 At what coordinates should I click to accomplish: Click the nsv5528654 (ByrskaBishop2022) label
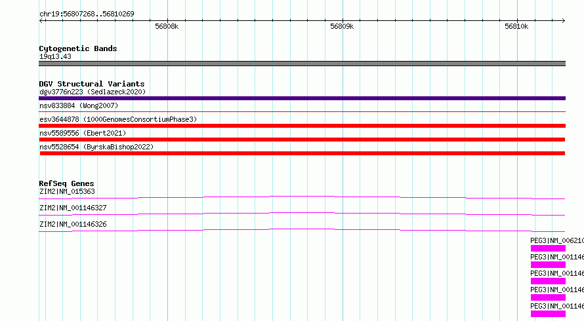point(96,147)
